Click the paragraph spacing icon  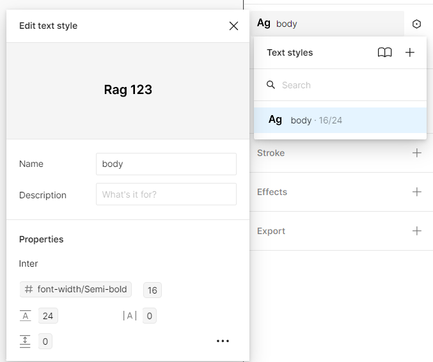click(25, 342)
